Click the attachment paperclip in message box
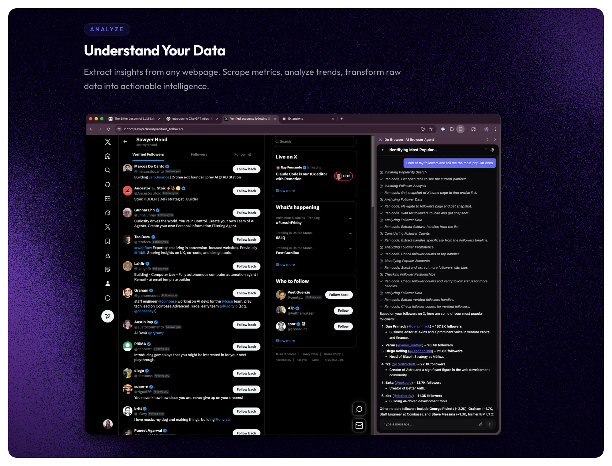 (480, 424)
